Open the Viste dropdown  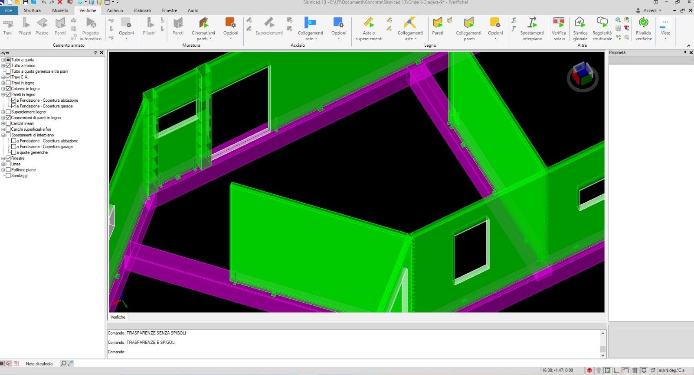(x=665, y=29)
